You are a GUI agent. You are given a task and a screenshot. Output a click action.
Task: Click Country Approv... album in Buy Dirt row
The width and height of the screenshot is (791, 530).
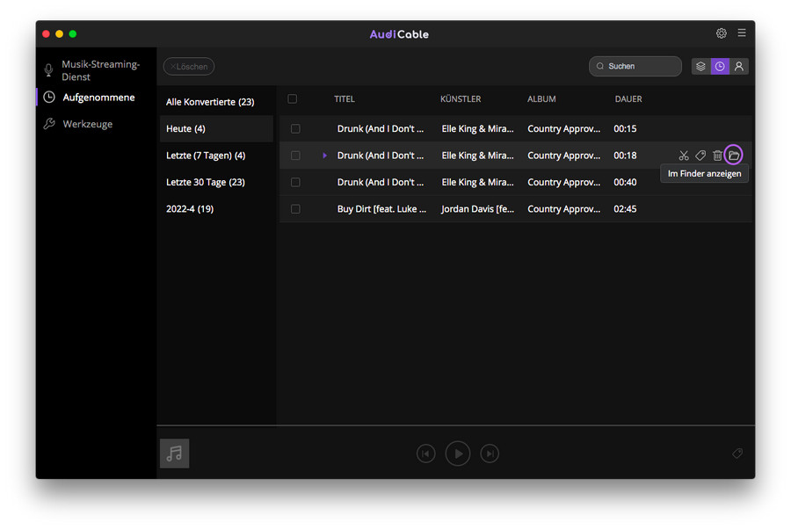tap(564, 209)
